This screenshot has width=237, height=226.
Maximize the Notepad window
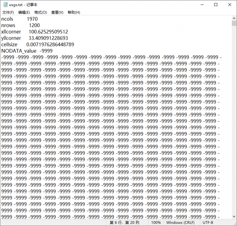[216, 5]
